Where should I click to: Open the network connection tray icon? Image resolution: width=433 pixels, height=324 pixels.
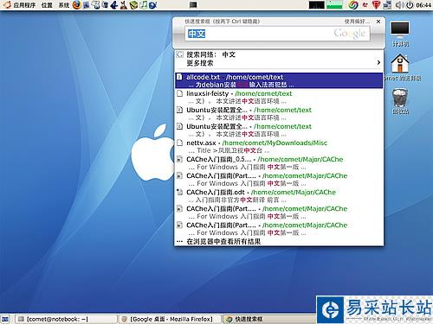(387, 4)
